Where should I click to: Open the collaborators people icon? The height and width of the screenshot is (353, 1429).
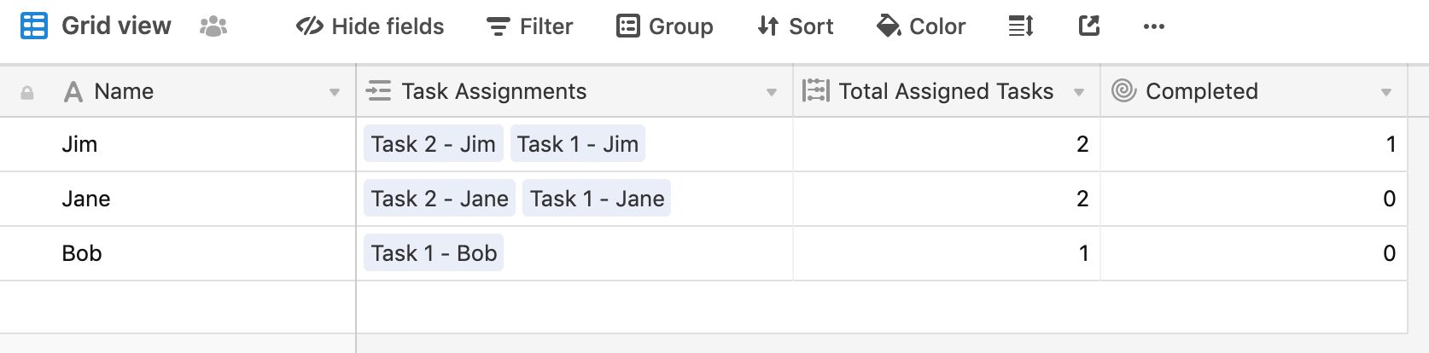pyautogui.click(x=213, y=27)
